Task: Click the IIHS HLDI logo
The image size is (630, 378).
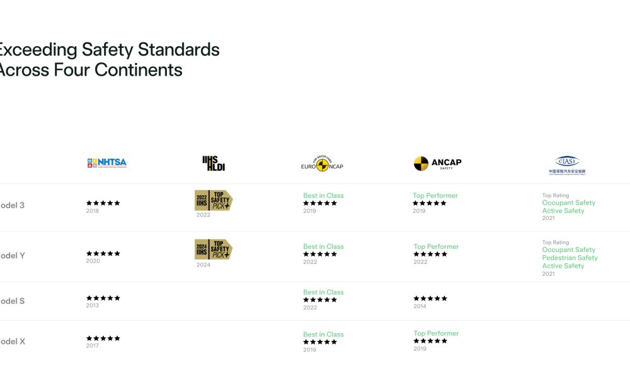Action: [214, 164]
